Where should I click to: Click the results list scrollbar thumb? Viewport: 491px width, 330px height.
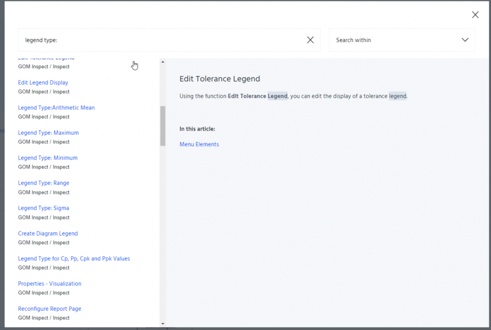pyautogui.click(x=162, y=126)
